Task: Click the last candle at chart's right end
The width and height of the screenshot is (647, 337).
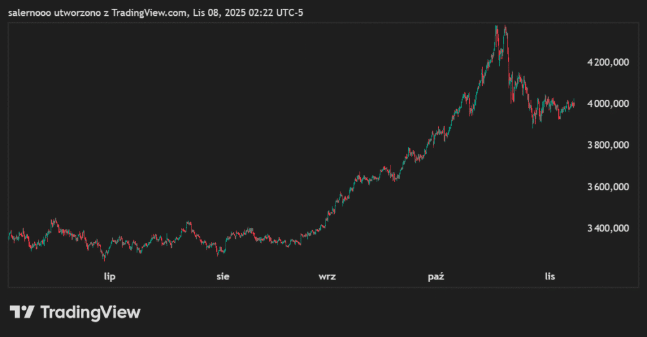Action: point(574,104)
